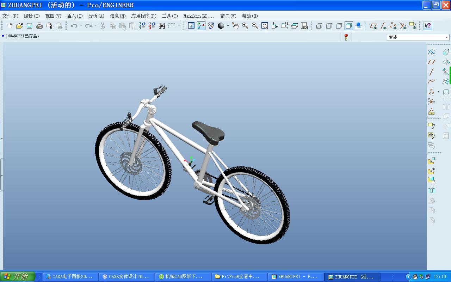Open the Applications (应用程序) menu
This screenshot has width=451, height=282.
(x=144, y=16)
